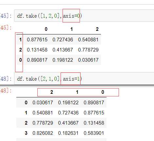Select value 0.826082 in row 3
Image resolution: width=154 pixels, height=141 pixels.
[43, 133]
